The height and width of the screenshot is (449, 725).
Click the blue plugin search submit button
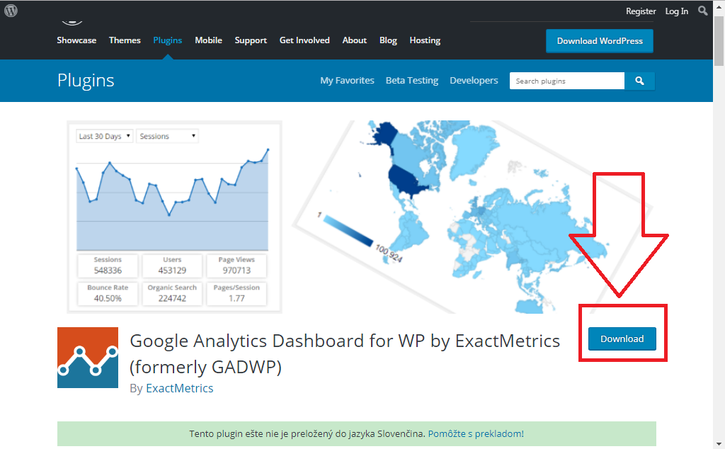pos(639,81)
